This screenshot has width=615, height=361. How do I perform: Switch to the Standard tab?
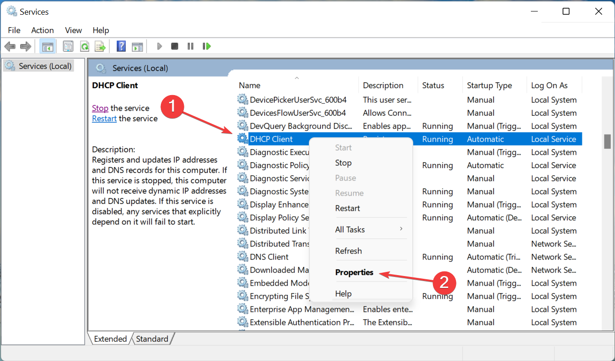[x=152, y=339]
